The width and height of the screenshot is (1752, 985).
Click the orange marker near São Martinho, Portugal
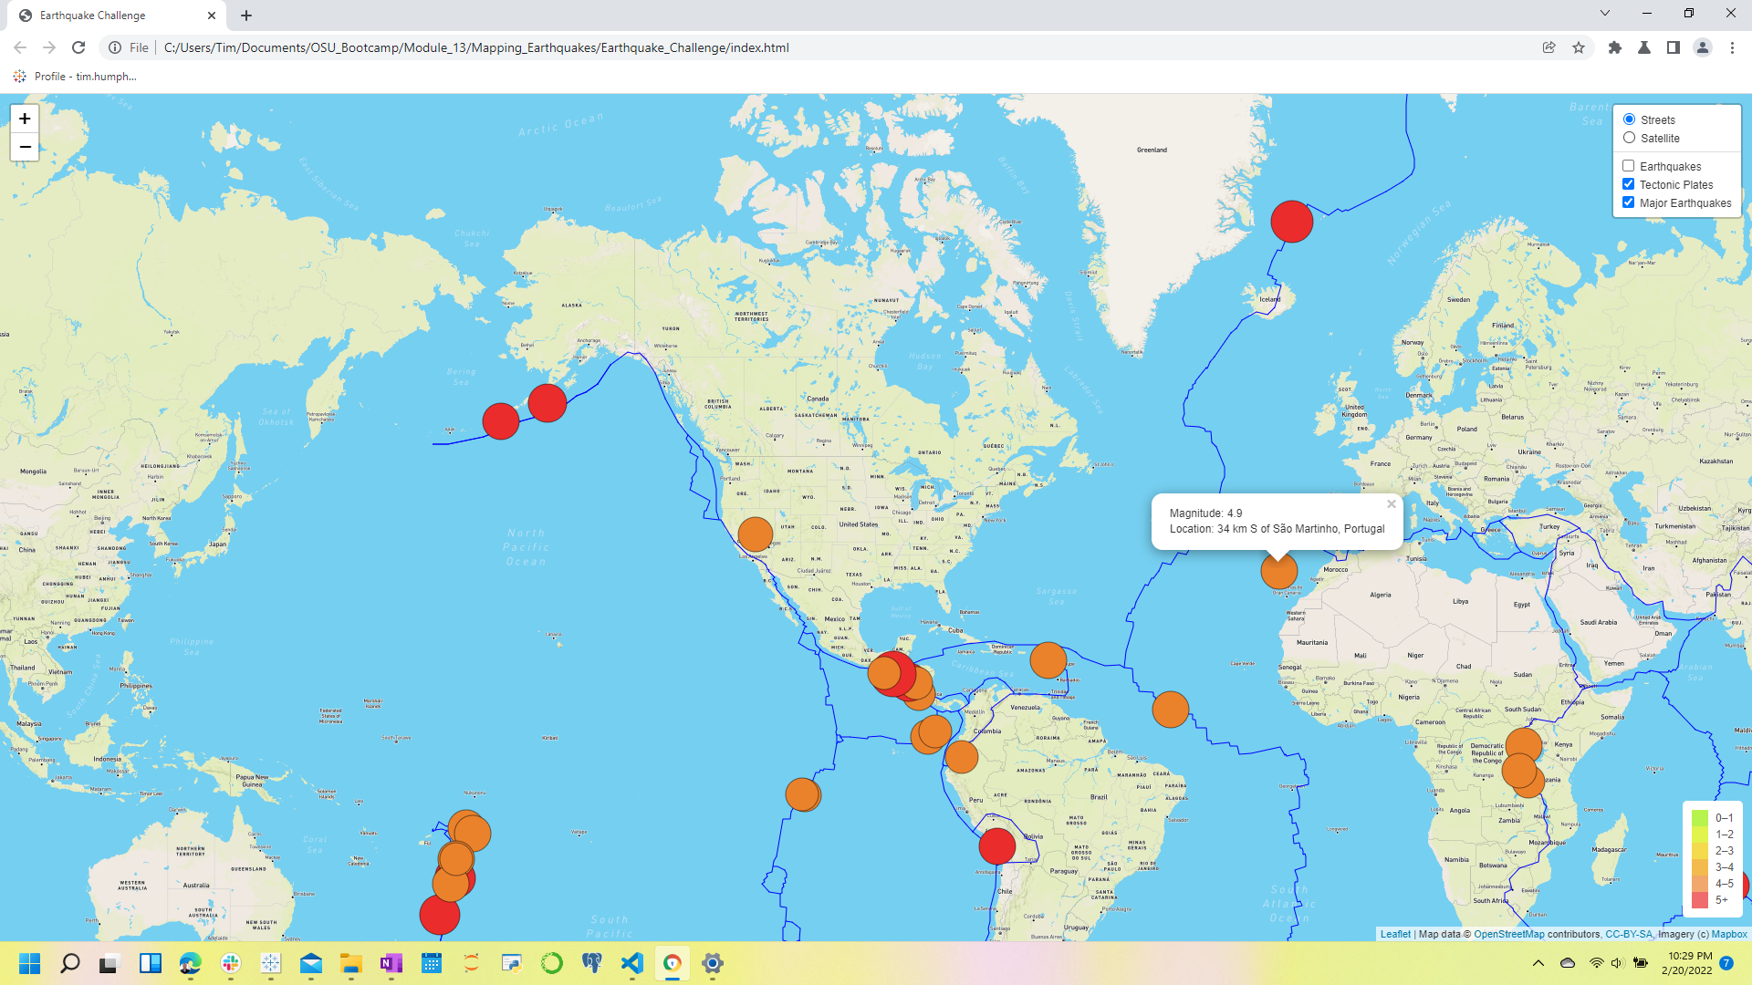[1278, 571]
